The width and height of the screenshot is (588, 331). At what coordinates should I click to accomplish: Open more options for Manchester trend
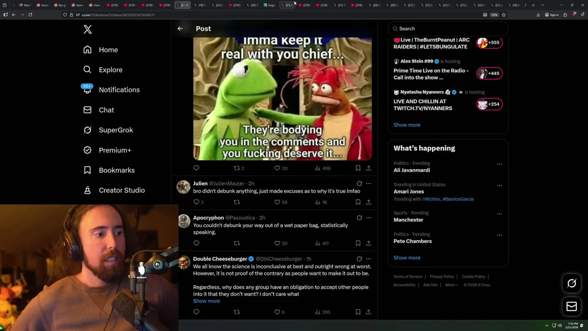pos(499,214)
